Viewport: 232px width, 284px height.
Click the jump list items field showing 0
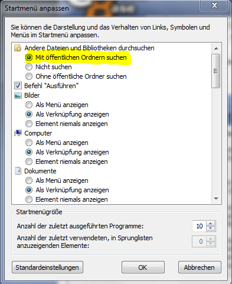pos(199,241)
